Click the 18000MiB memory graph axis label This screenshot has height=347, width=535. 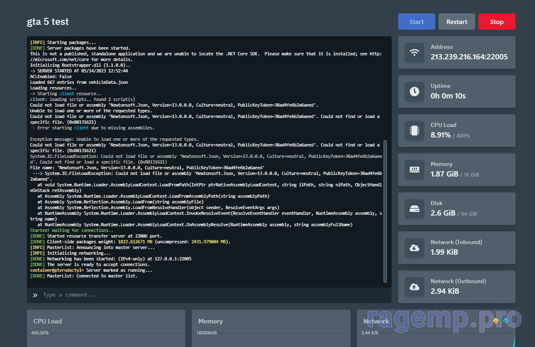[x=206, y=333]
